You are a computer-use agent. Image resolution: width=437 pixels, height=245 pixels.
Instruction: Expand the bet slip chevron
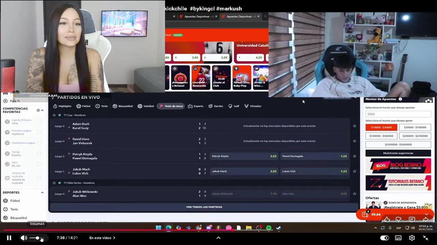pos(426,214)
